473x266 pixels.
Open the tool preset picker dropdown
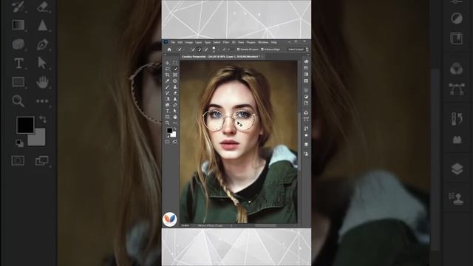(184, 50)
